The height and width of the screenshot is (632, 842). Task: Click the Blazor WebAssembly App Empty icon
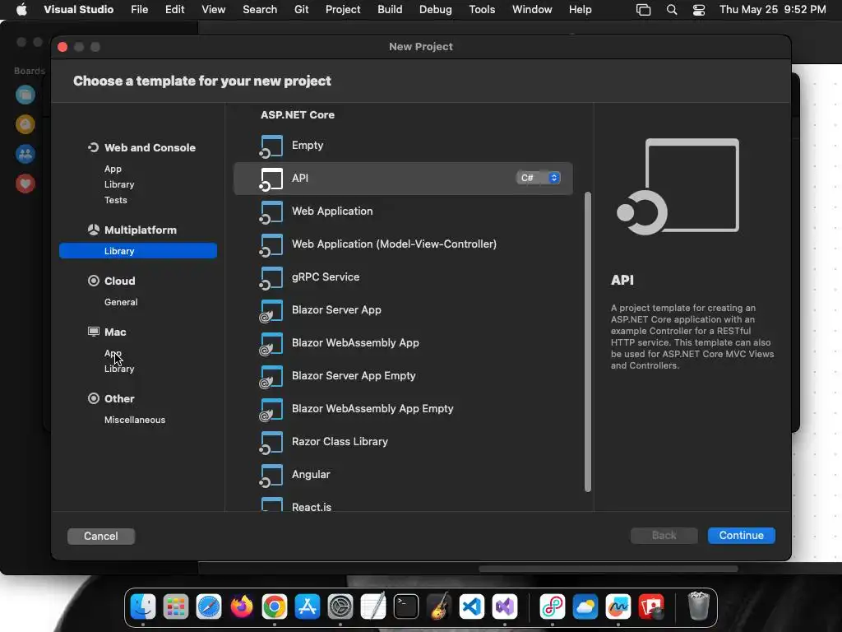click(271, 410)
